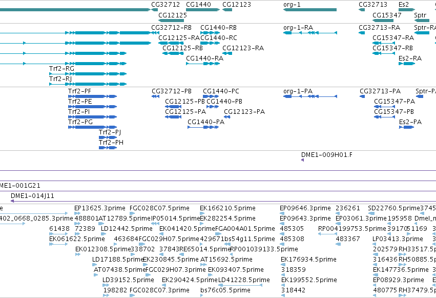Click EST RP004199753.5prime
This screenshot has width=436, height=298.
pos(327,234)
